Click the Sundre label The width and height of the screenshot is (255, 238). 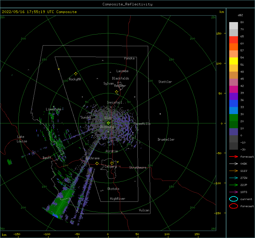[x=86, y=117]
